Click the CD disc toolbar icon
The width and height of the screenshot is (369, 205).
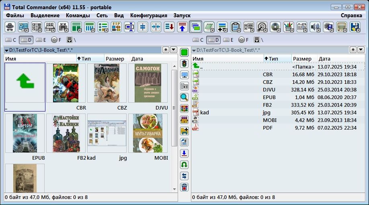tap(275, 27)
